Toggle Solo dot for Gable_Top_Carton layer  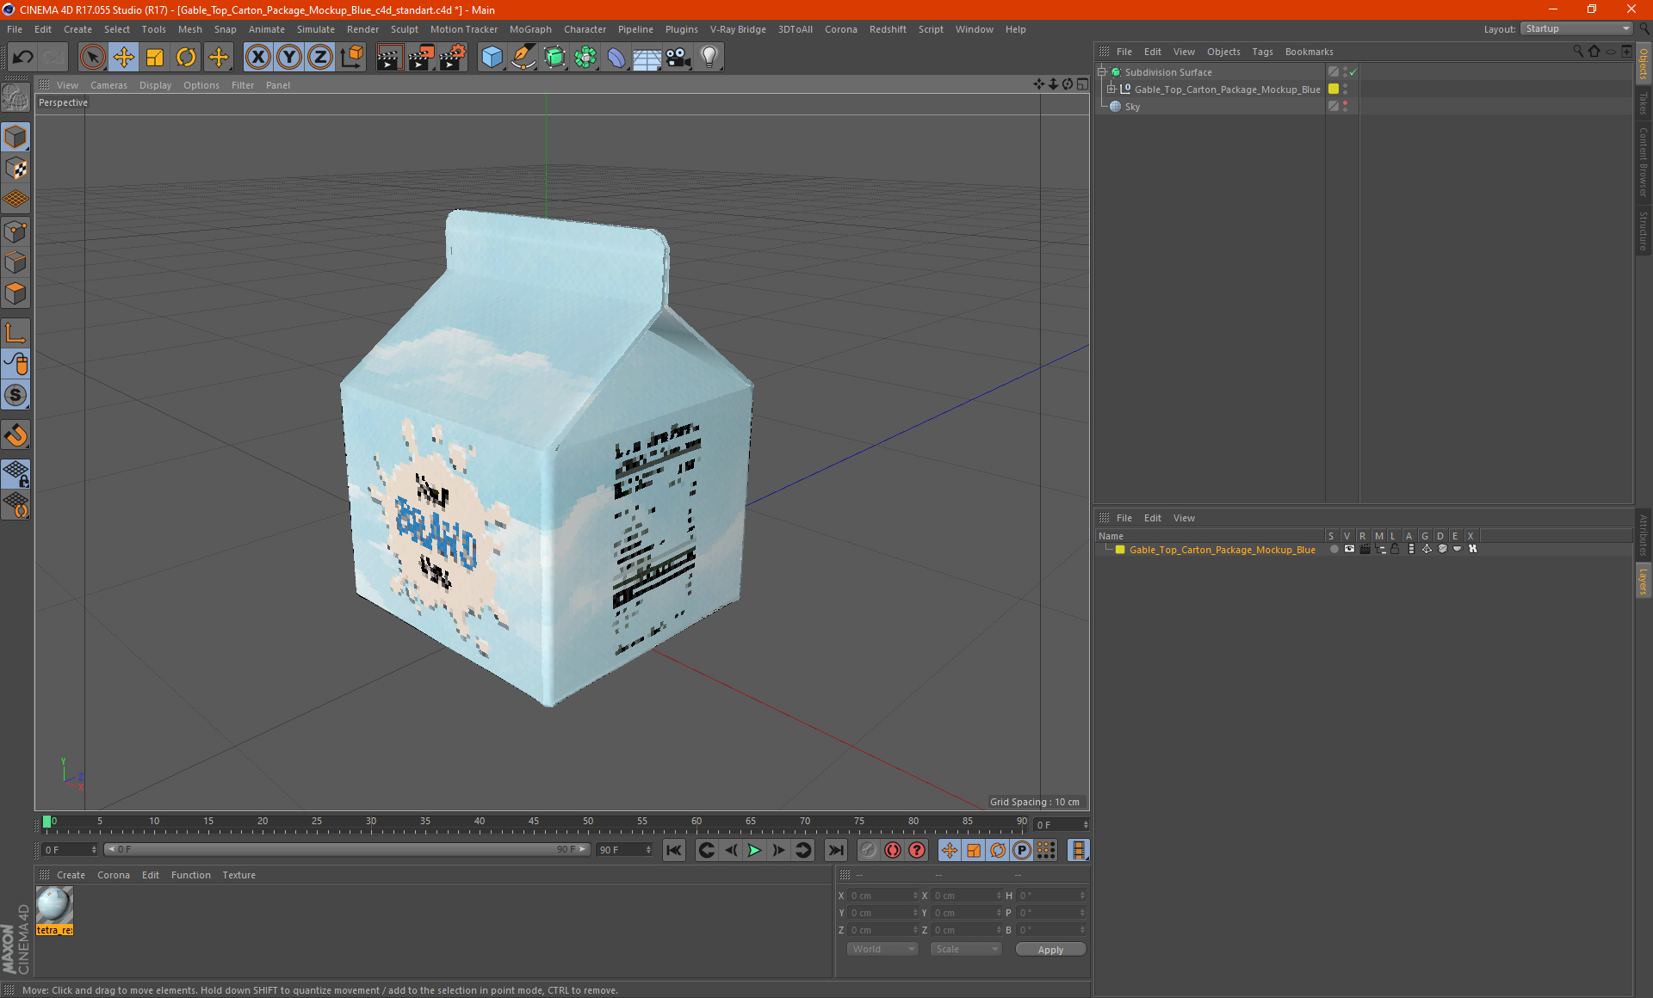(1334, 549)
